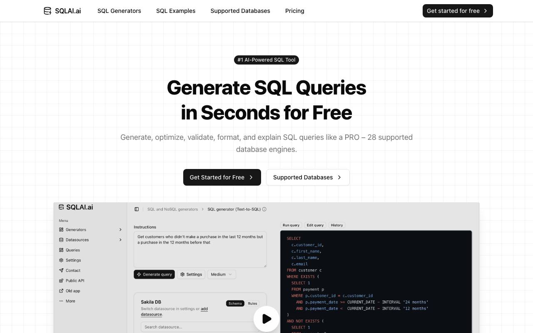
Task: Toggle the sidebar panel icon
Action: (x=137, y=209)
